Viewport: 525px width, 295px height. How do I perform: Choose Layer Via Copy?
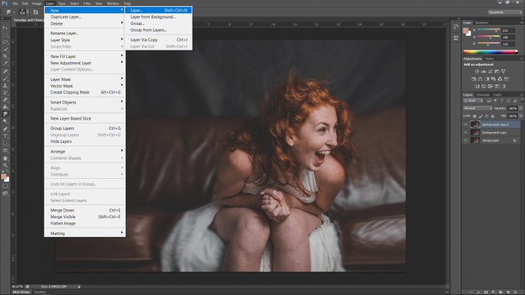coord(158,40)
